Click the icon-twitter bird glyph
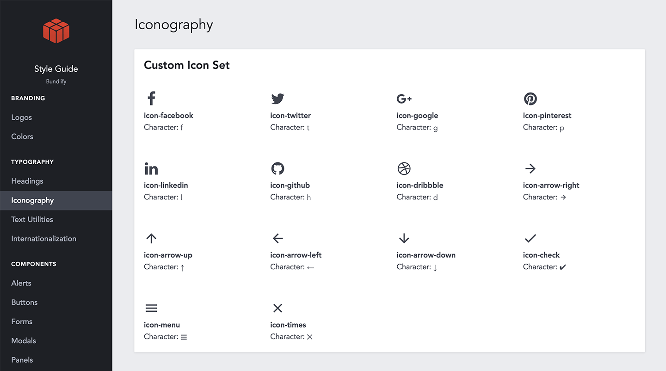This screenshot has height=371, width=666. 277,98
